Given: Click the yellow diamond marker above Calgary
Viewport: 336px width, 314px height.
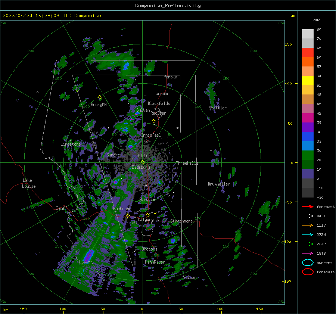Looking at the screenshot, I should pyautogui.click(x=147, y=215).
